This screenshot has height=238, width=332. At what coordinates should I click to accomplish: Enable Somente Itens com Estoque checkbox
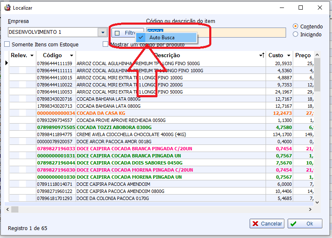(x=7, y=44)
